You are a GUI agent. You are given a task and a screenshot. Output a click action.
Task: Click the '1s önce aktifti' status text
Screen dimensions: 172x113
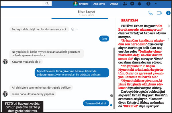(87, 15)
